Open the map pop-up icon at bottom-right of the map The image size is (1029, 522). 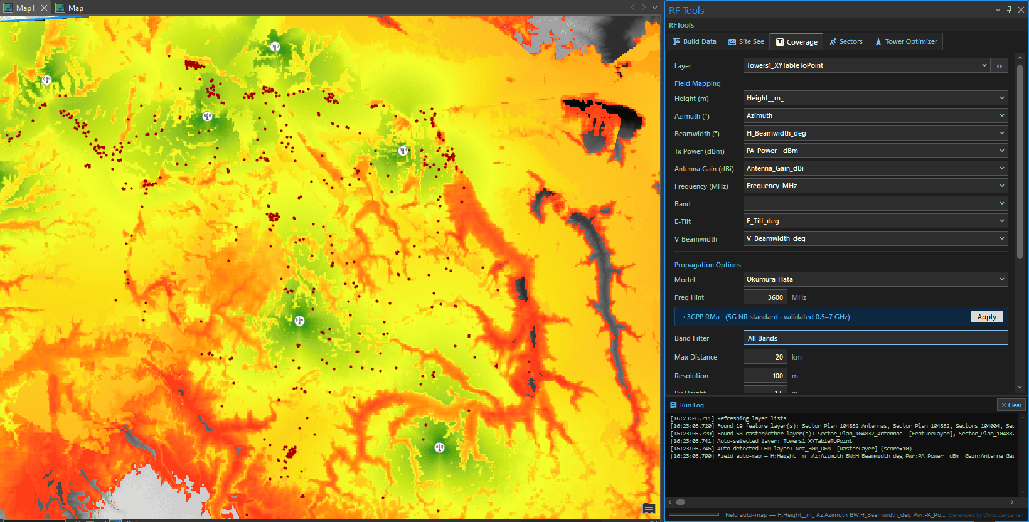(649, 508)
